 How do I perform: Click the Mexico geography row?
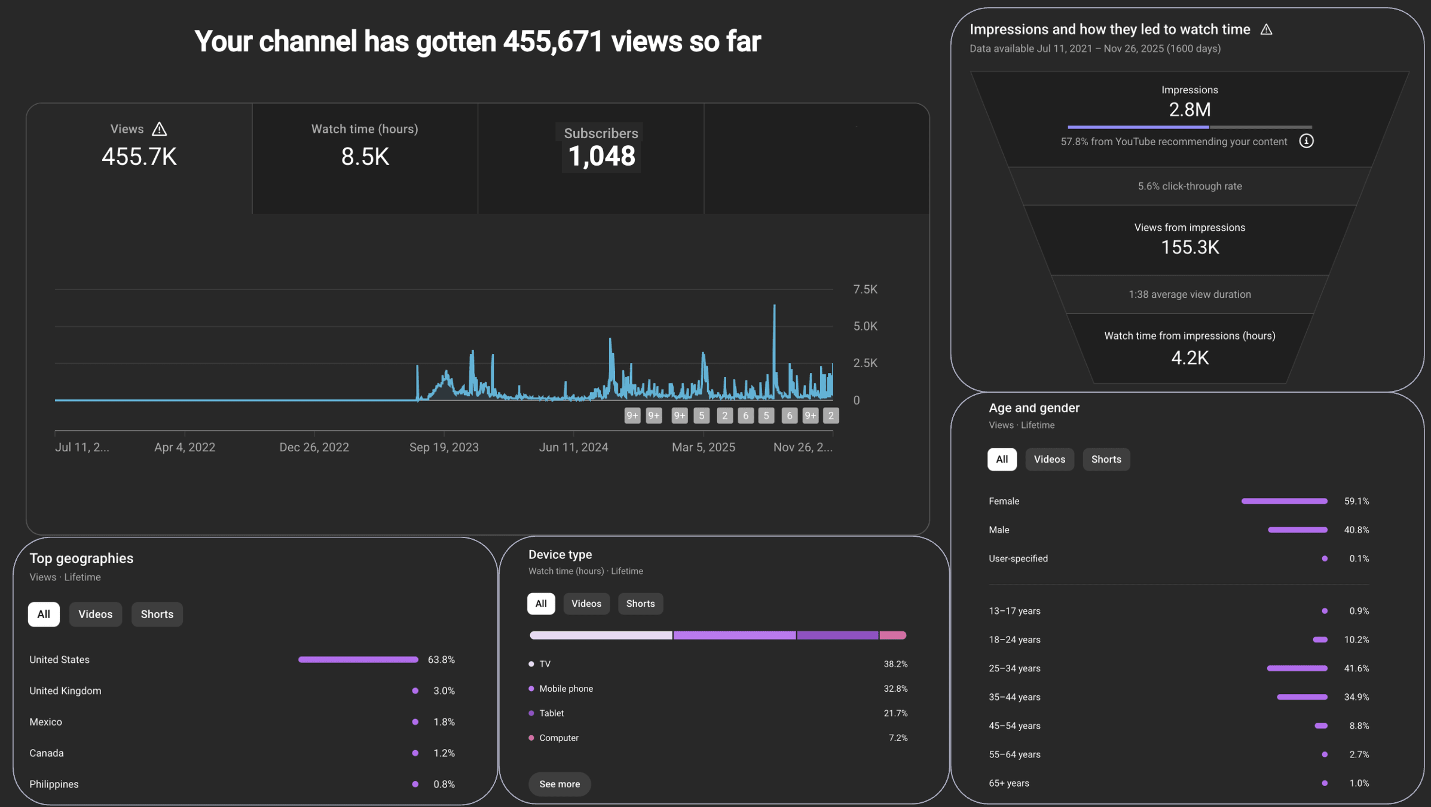[x=242, y=722]
